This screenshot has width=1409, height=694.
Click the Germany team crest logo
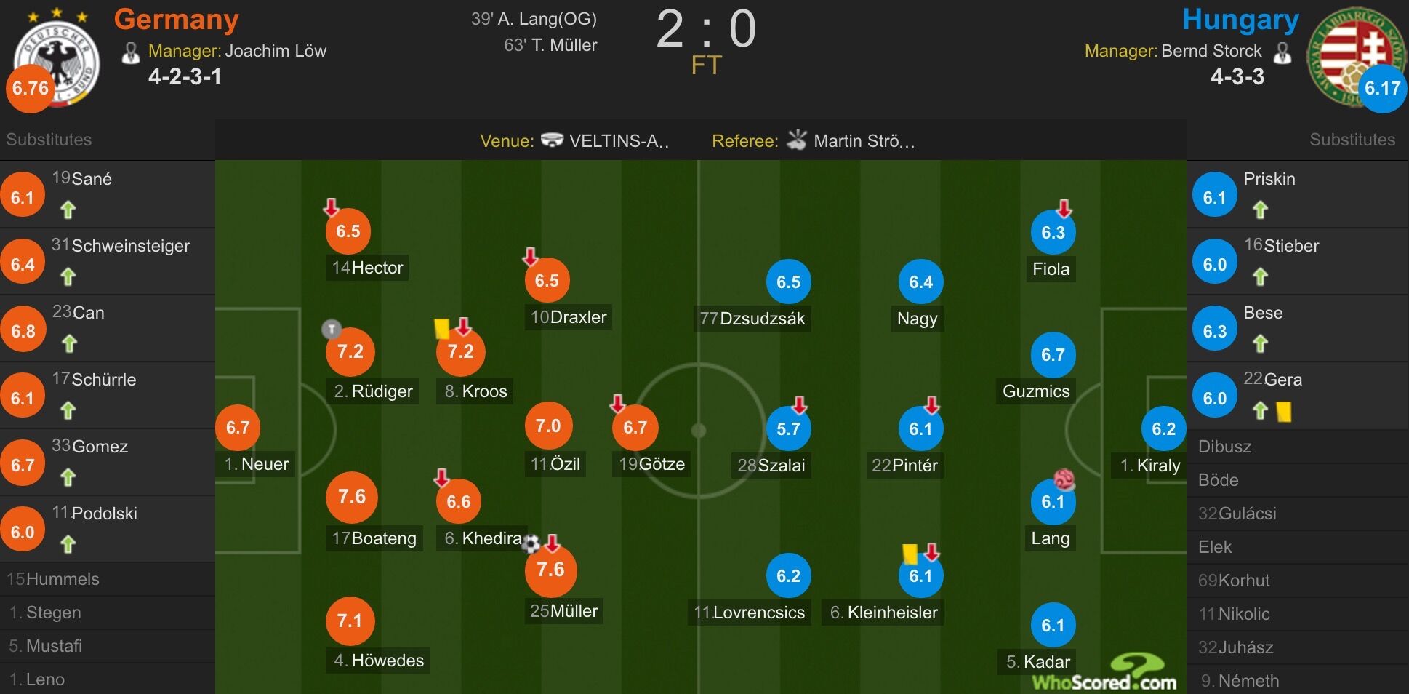click(x=57, y=60)
